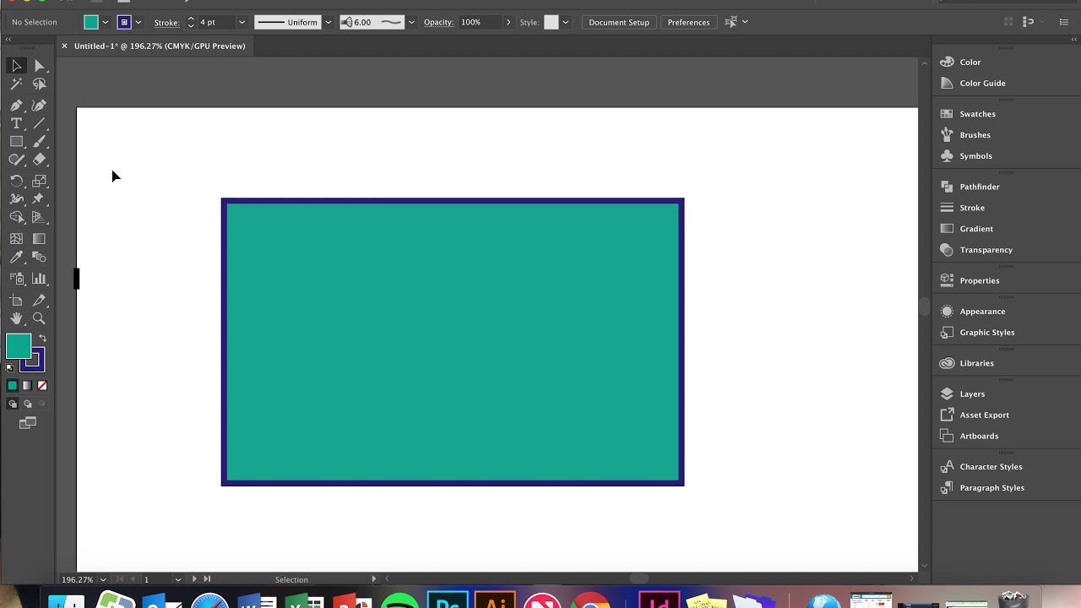Click the Preferences button
1081x608 pixels.
[x=688, y=22]
